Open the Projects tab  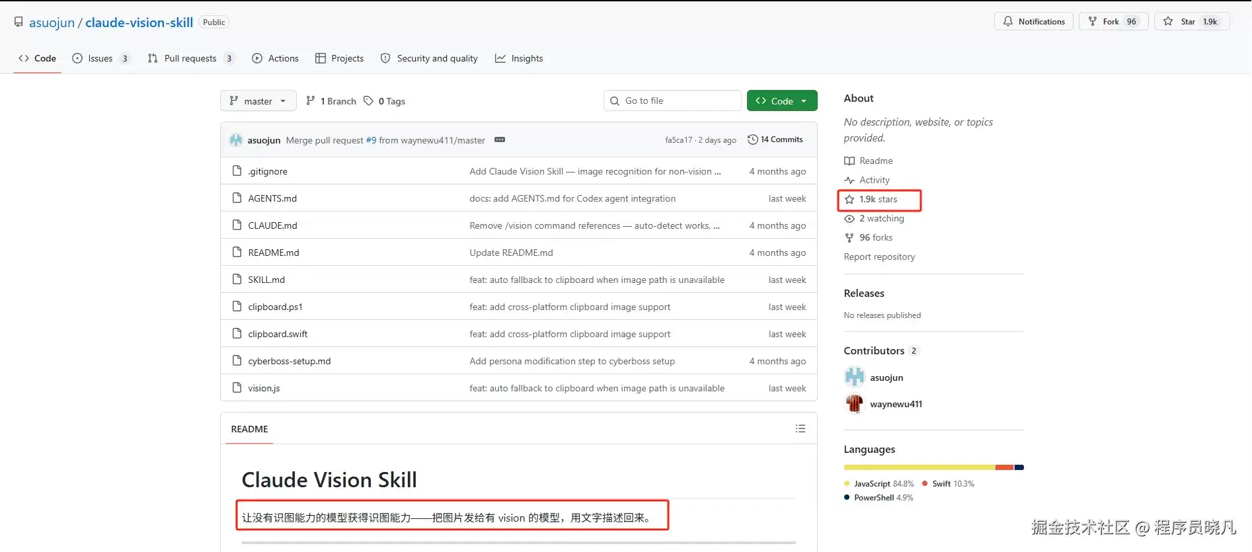339,58
